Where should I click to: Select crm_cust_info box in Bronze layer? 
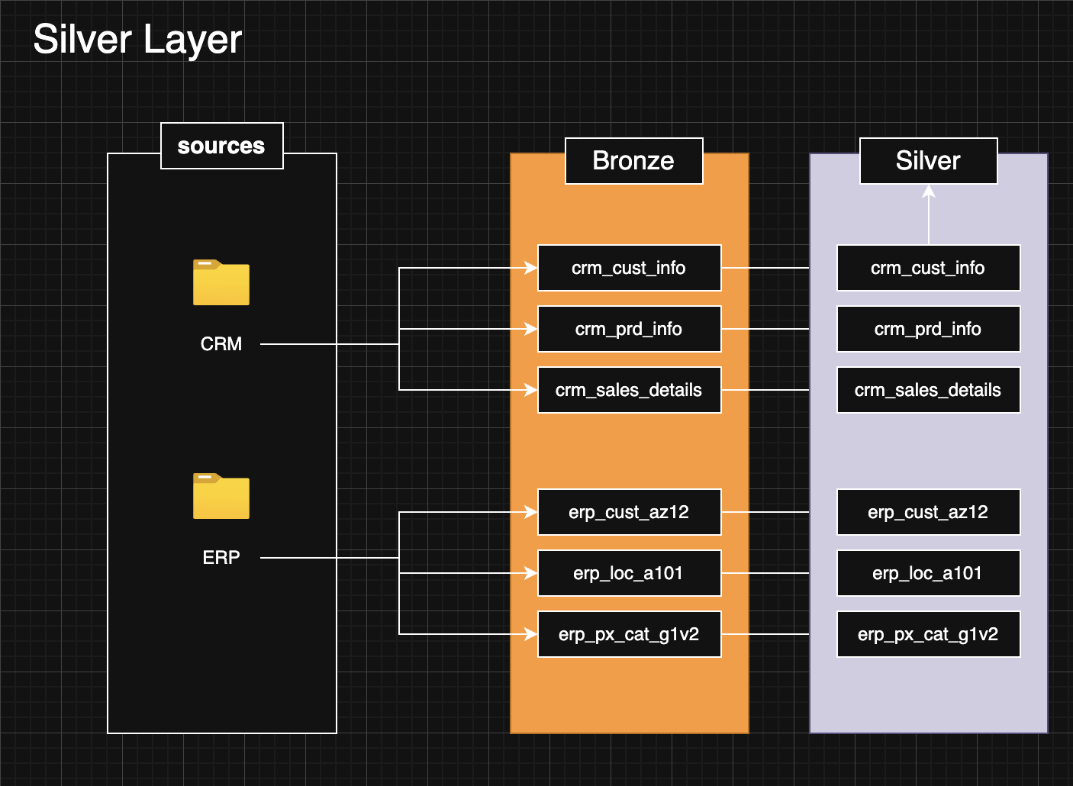pyautogui.click(x=629, y=268)
